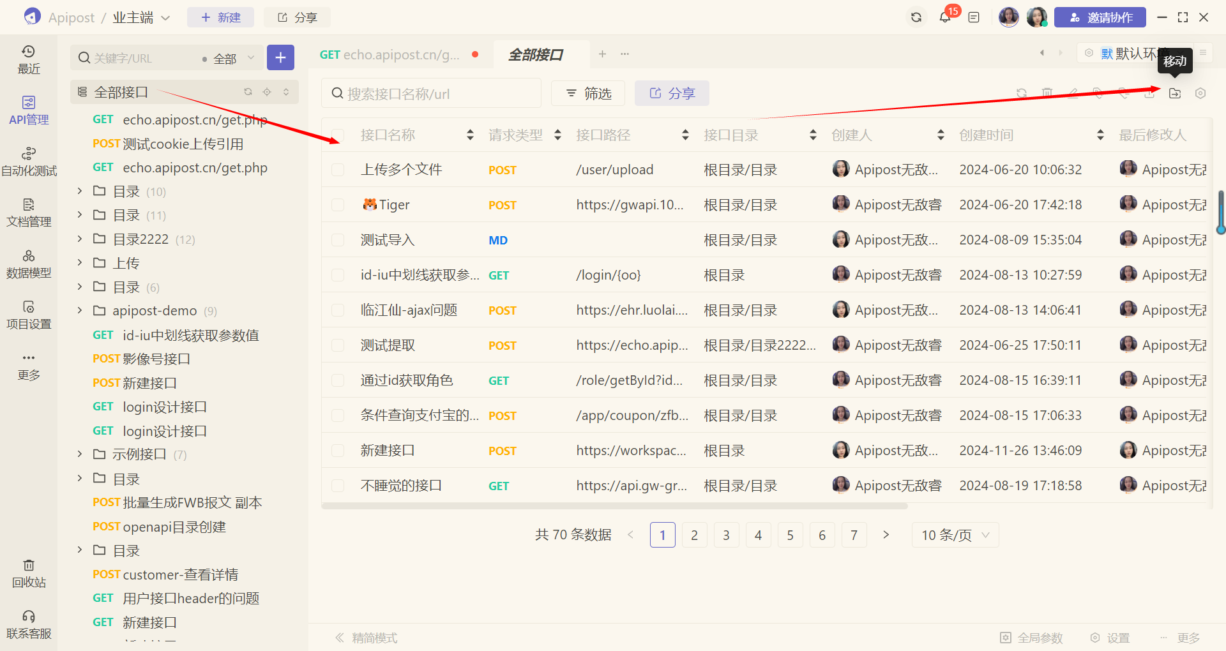Expand the apipost-demo (9) folder

(80, 310)
